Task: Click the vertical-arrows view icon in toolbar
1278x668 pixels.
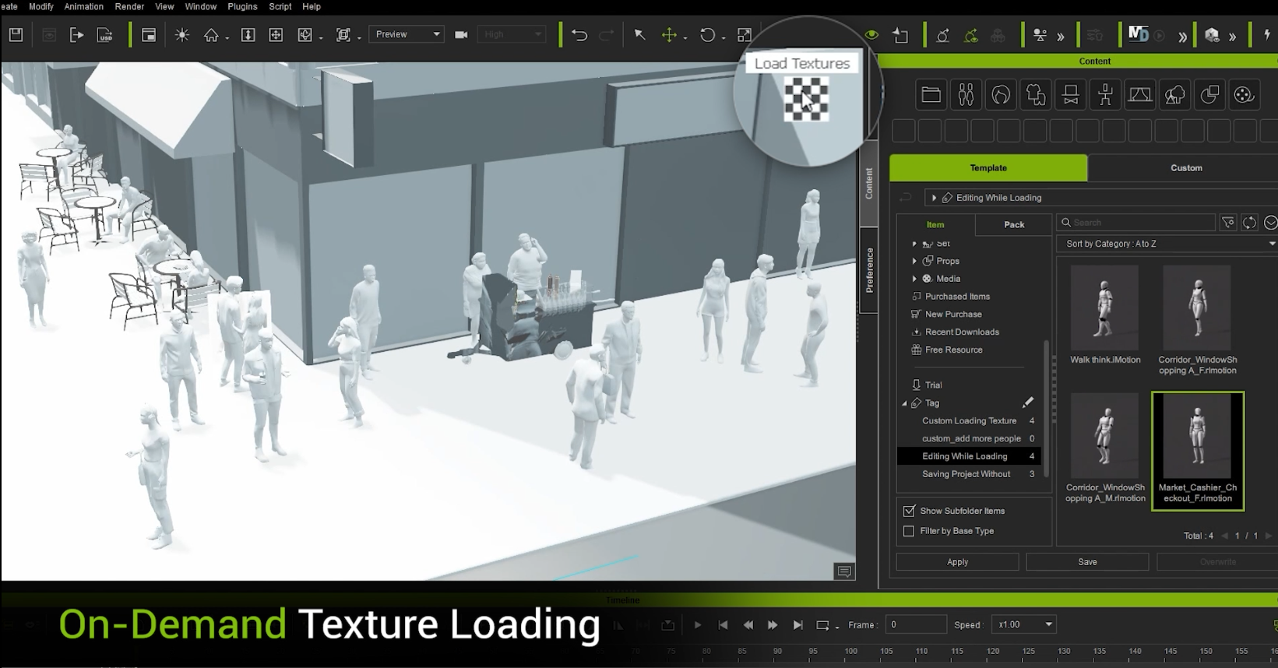Action: pyautogui.click(x=248, y=34)
